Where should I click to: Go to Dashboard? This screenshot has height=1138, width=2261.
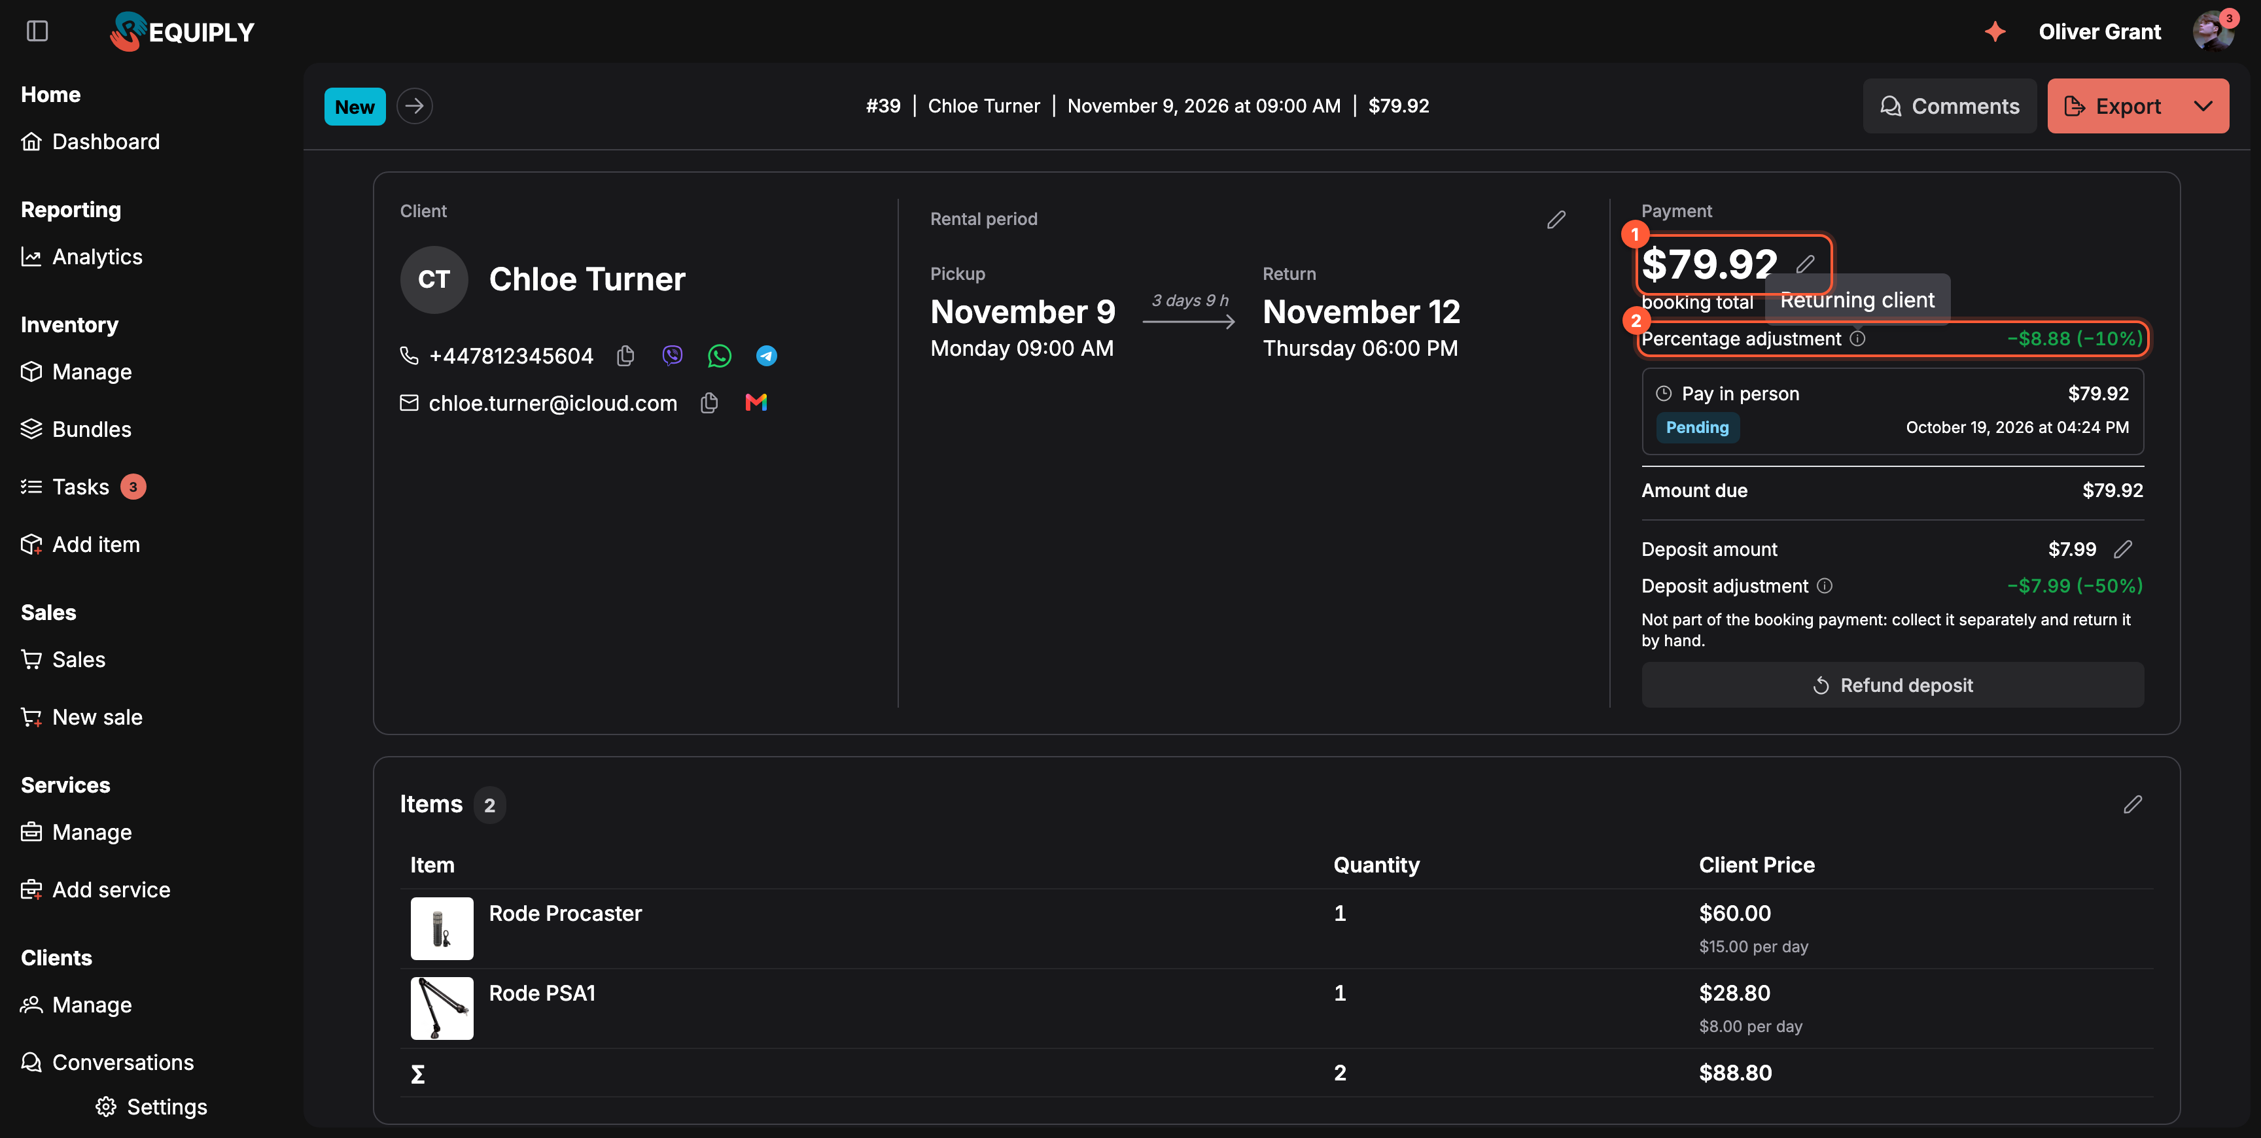(x=90, y=142)
